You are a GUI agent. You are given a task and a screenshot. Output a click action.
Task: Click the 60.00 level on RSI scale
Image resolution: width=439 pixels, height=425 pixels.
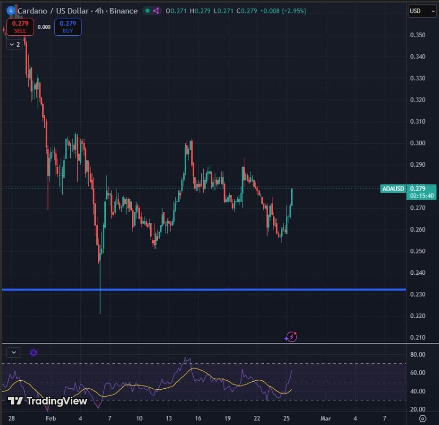tap(417, 373)
